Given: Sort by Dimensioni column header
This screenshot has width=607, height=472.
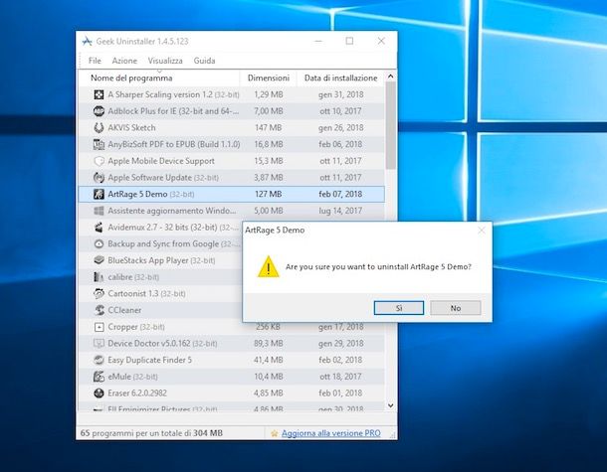Looking at the screenshot, I should click(269, 79).
